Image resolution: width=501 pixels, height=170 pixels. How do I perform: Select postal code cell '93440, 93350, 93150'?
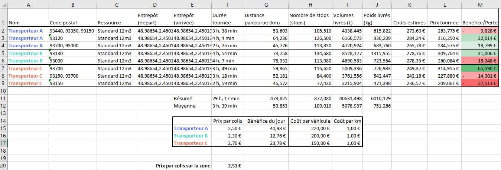coord(72,31)
